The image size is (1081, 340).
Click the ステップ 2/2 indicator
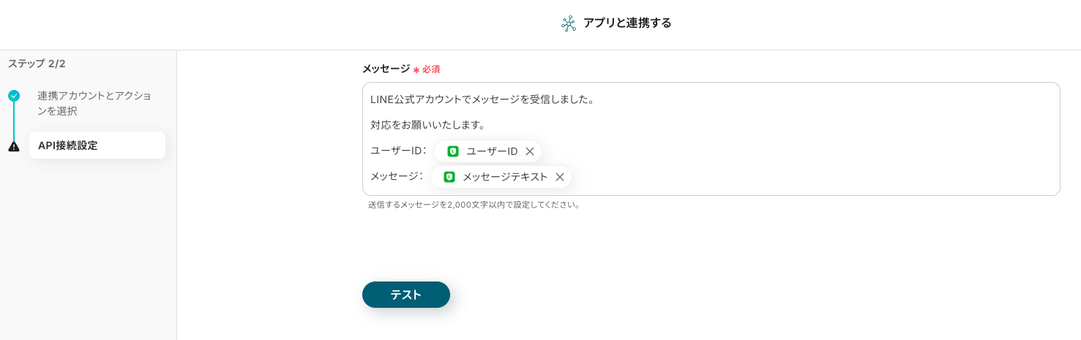point(37,64)
